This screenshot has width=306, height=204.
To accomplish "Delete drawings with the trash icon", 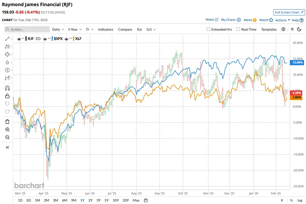I will point(7,122).
